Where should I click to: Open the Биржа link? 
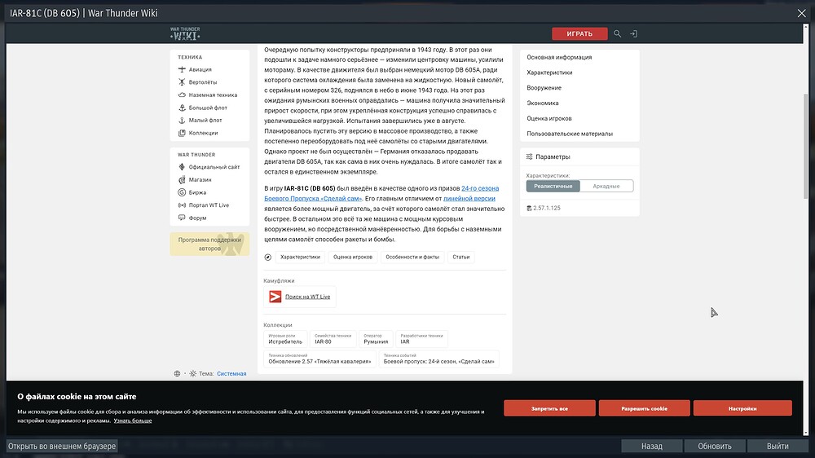pos(197,192)
